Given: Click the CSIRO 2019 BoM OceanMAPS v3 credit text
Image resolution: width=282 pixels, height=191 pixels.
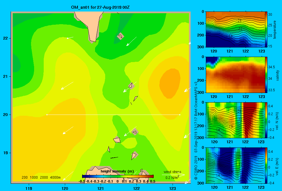Looking at the screenshot, I should point(196,130).
